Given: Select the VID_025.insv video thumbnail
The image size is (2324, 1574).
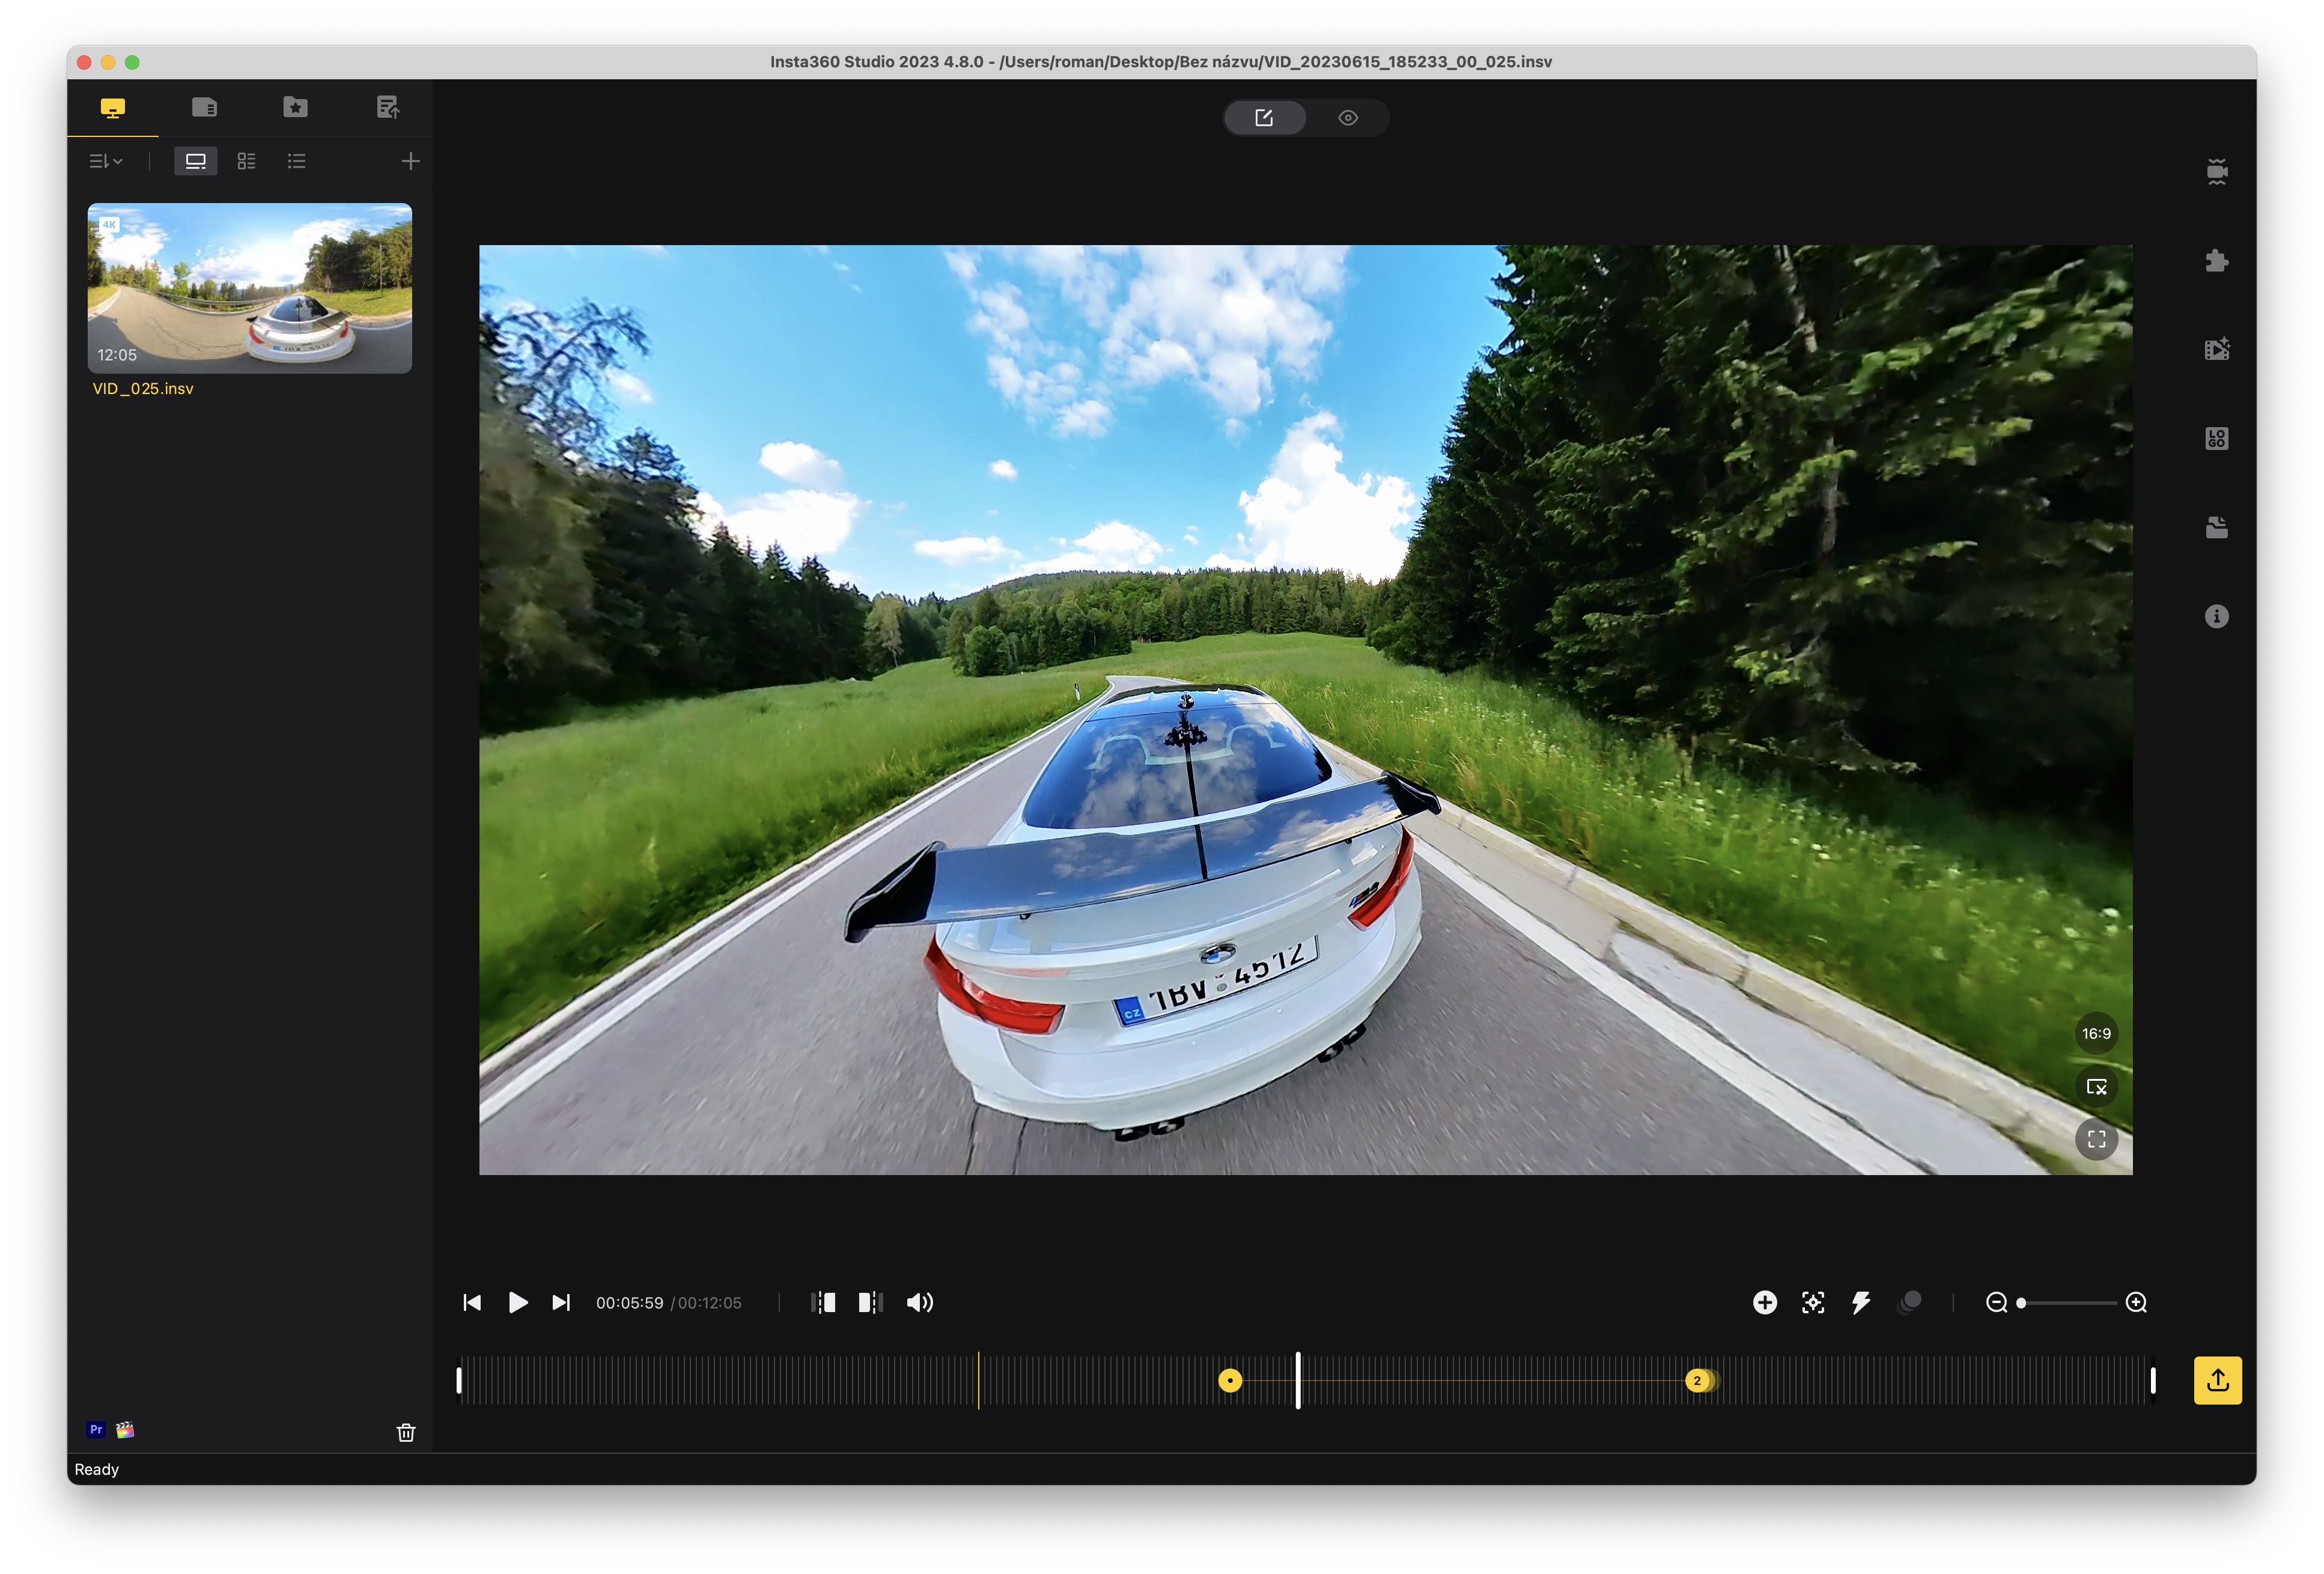Looking at the screenshot, I should pos(249,288).
